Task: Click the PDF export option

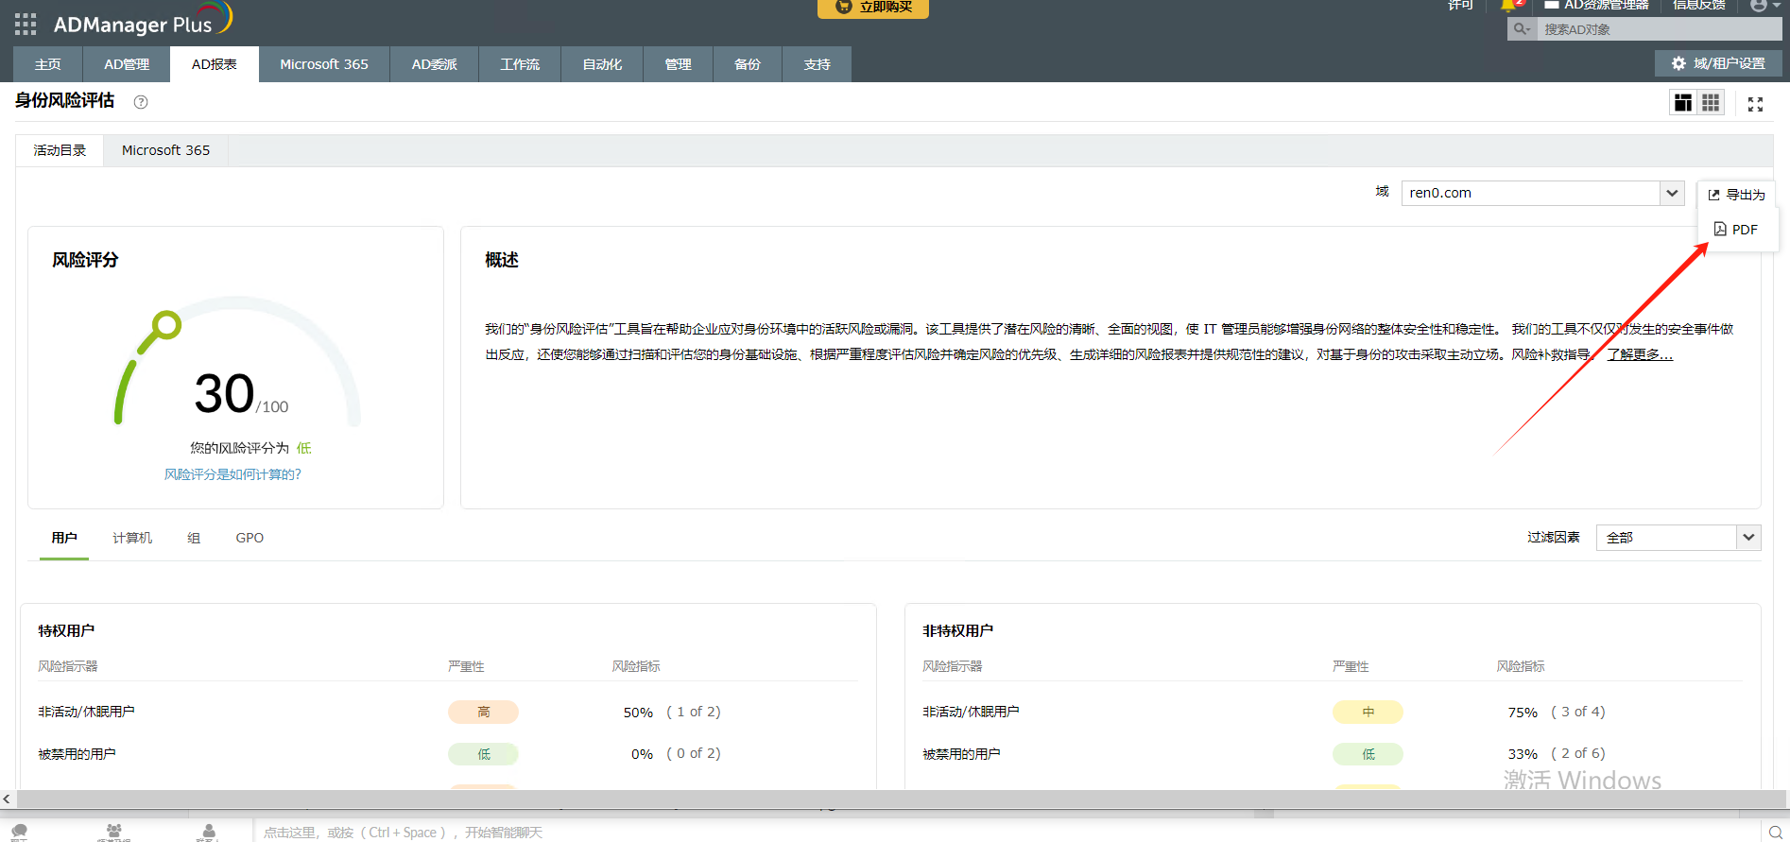Action: [1736, 230]
